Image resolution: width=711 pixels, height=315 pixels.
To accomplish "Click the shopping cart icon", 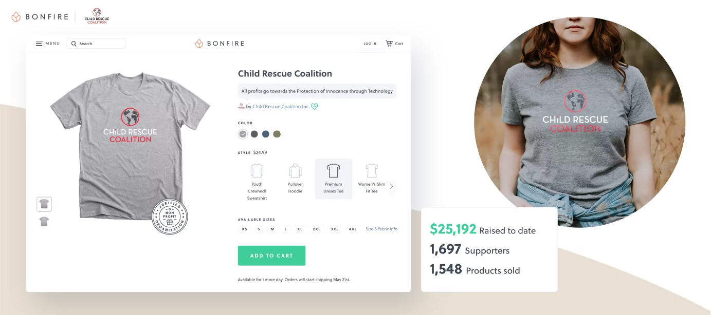I will [x=389, y=44].
